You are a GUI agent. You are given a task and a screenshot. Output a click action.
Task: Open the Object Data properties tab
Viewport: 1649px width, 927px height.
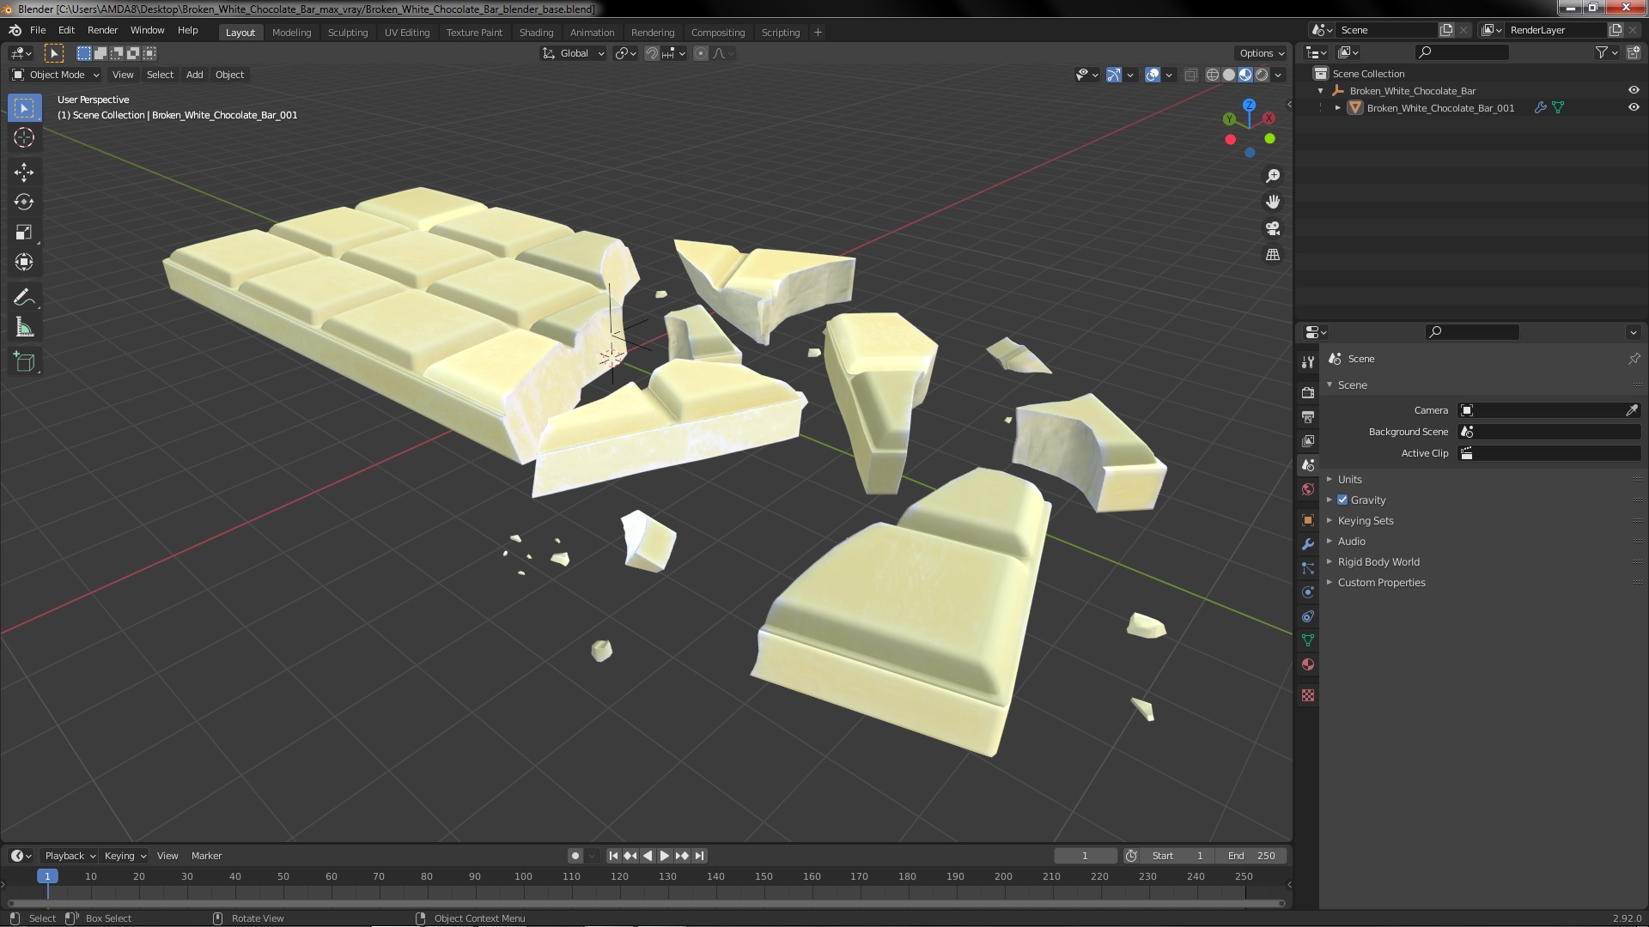[x=1308, y=640]
